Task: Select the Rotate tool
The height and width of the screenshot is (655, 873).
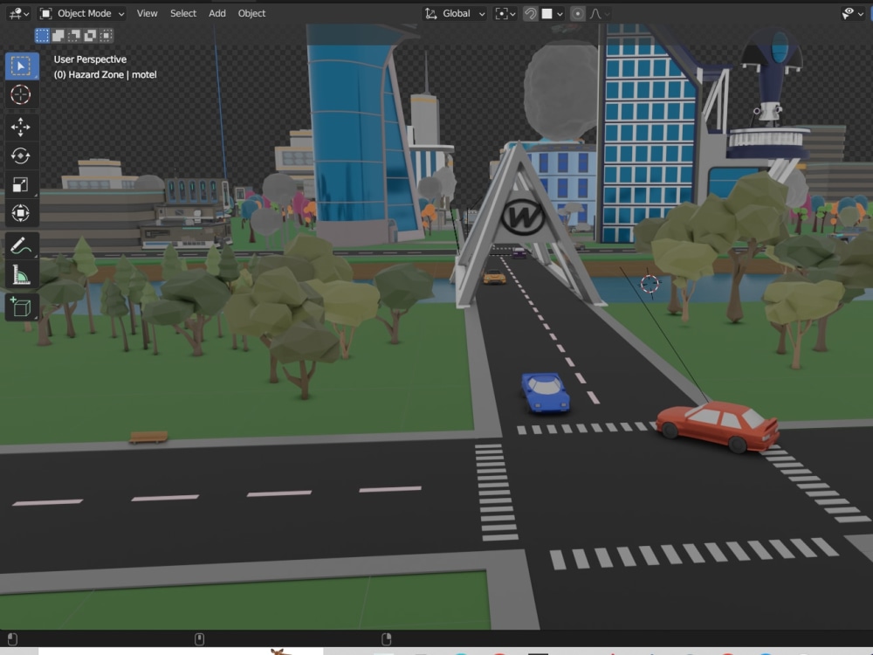Action: [x=21, y=155]
